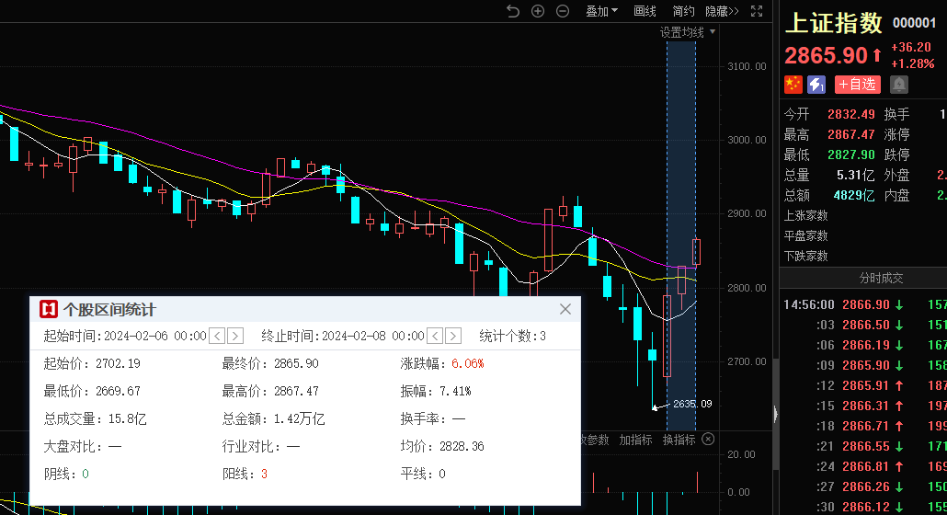Move start time earlier with left arrow
Viewport: 947px width, 515px height.
point(217,336)
